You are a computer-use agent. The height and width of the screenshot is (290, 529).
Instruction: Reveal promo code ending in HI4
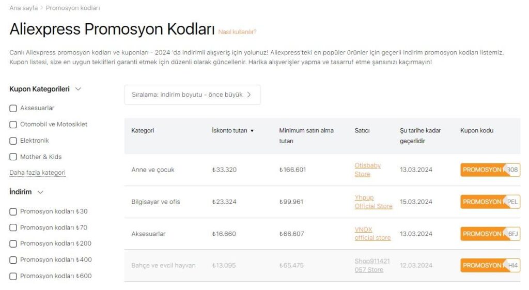[490, 265]
